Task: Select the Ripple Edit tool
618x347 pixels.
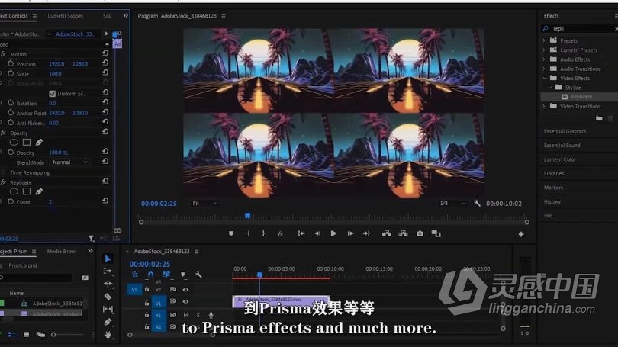Action: point(108,284)
